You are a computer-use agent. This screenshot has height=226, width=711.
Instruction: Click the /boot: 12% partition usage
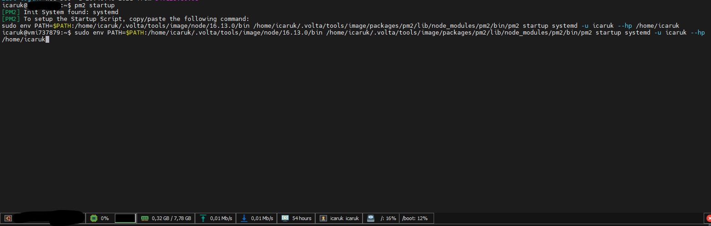[x=414, y=218]
